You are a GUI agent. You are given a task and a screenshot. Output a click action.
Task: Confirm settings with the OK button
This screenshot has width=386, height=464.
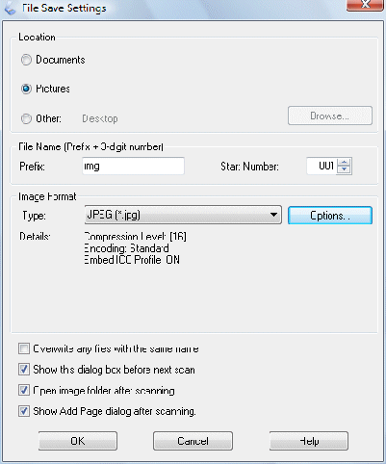point(78,441)
